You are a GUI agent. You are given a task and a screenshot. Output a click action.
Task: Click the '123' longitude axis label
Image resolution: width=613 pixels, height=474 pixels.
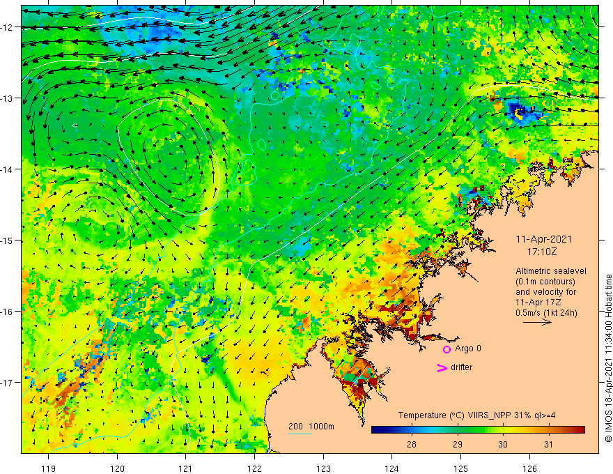(323, 468)
